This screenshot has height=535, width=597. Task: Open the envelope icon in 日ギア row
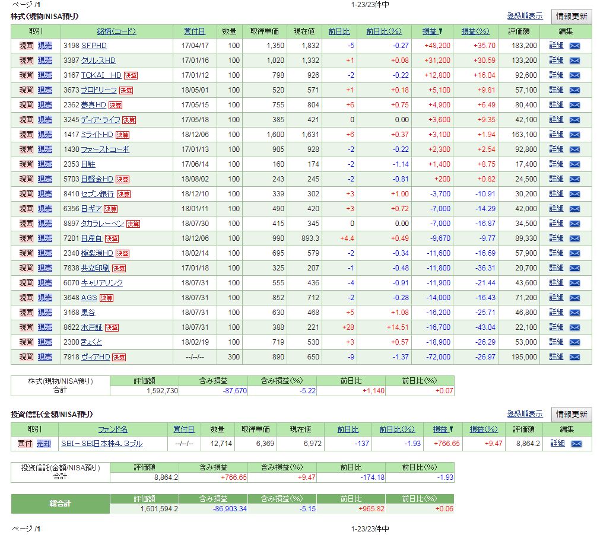tap(574, 209)
